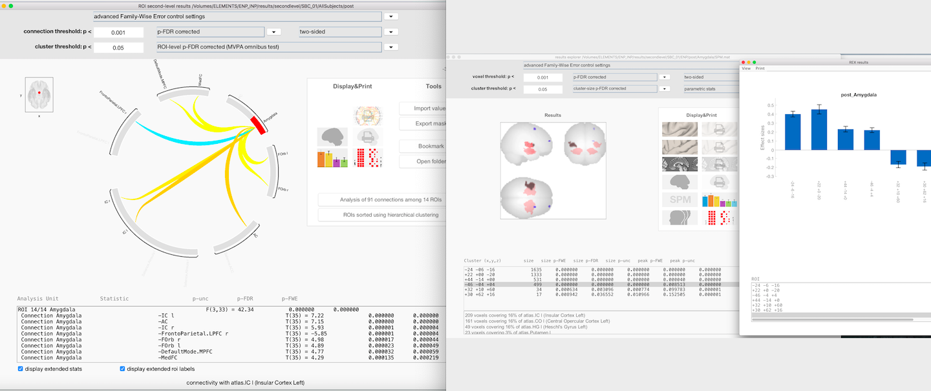Click the gray brain silhouette display icon in ROI window
Image resolution: width=931 pixels, height=391 pixels.
[x=332, y=136]
